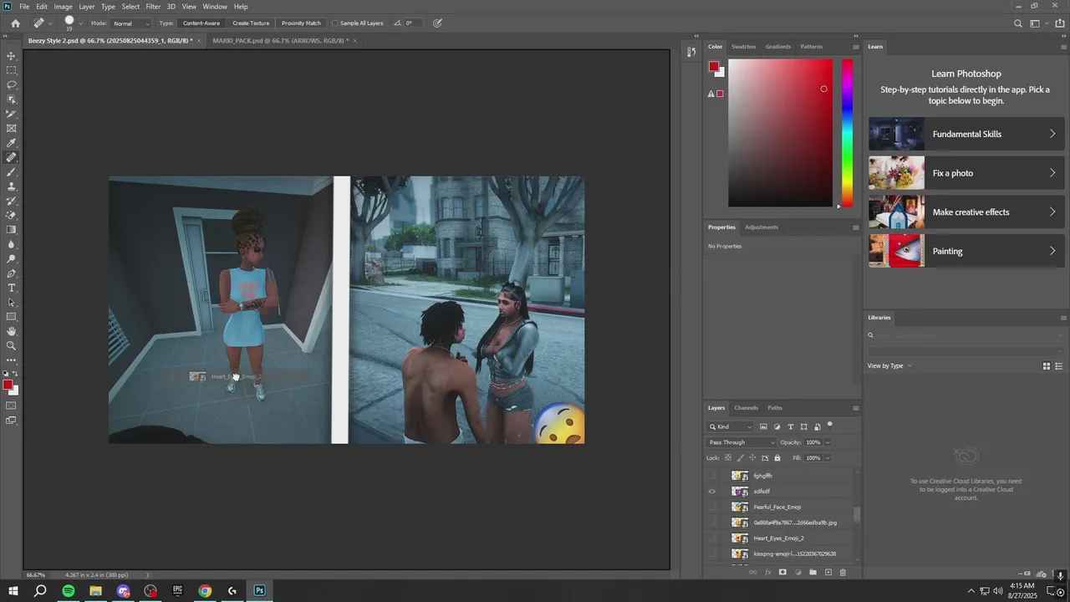Click the lock all padlock icon
The image size is (1070, 602).
pos(777,457)
